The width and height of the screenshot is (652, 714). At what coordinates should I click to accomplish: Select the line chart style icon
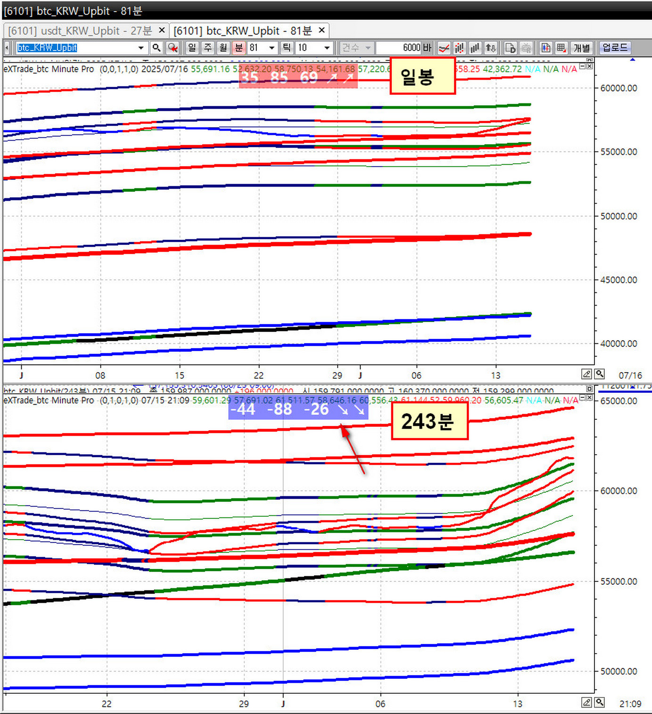pos(444,48)
